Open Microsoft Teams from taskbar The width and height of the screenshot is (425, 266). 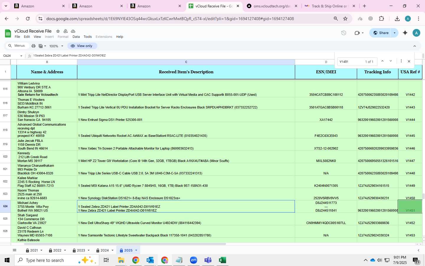point(208,260)
